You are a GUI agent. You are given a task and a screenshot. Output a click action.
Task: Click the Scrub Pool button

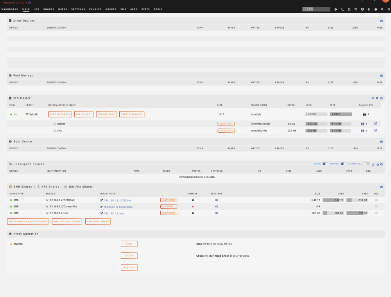coord(84,114)
